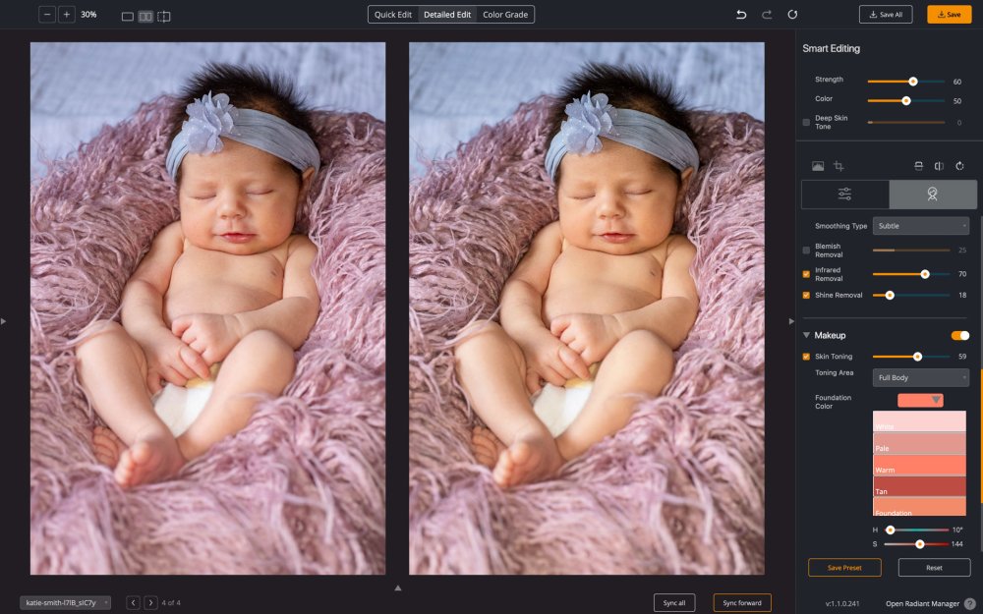
Task: Click the zoom out minus button
Action: click(x=46, y=15)
